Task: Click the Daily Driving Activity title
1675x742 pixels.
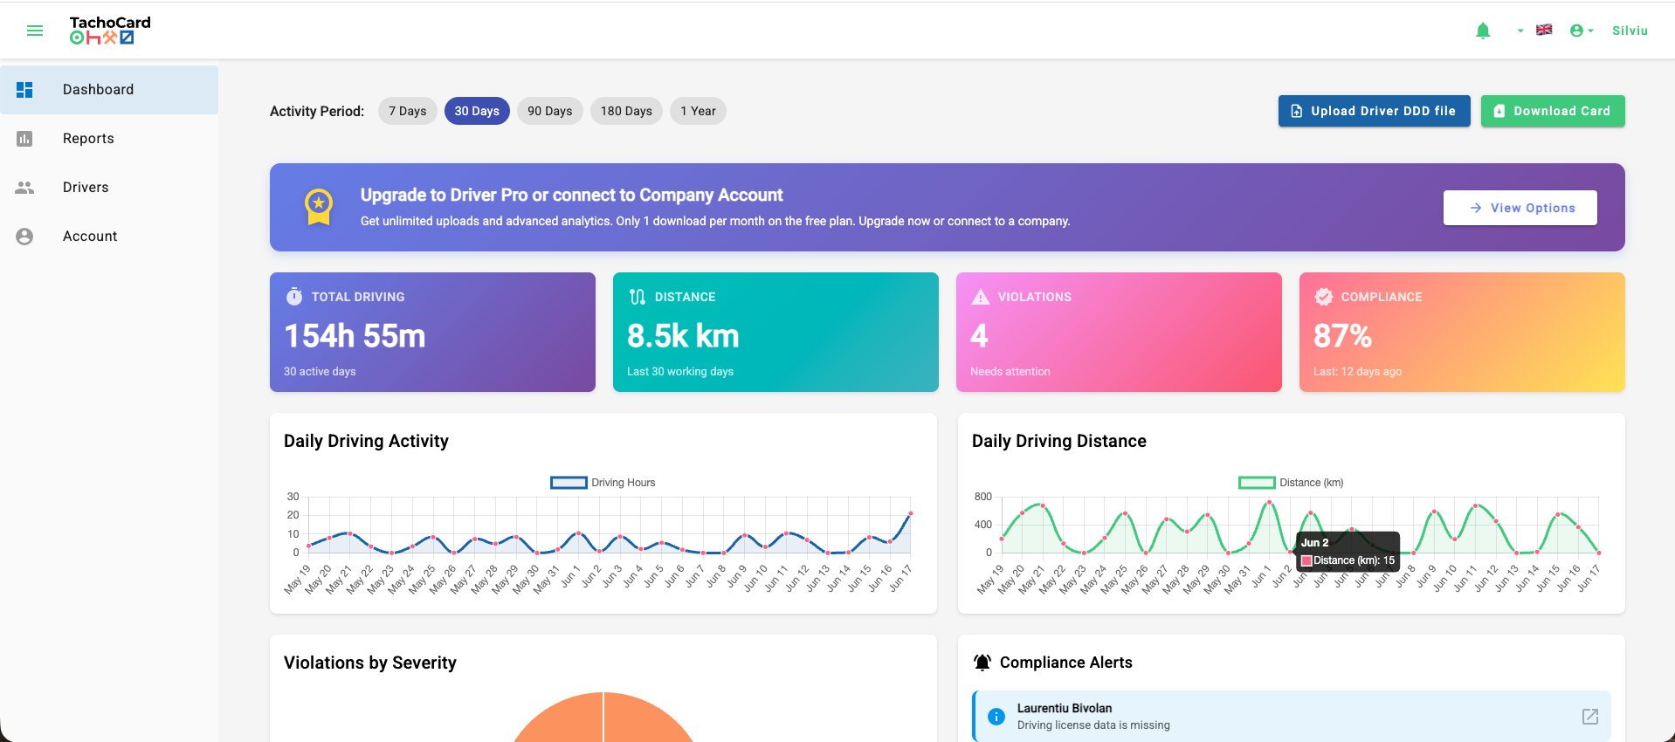Action: tap(366, 441)
